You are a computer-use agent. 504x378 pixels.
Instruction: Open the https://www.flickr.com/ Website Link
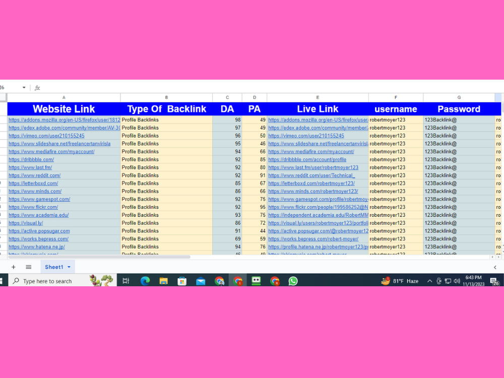point(33,207)
